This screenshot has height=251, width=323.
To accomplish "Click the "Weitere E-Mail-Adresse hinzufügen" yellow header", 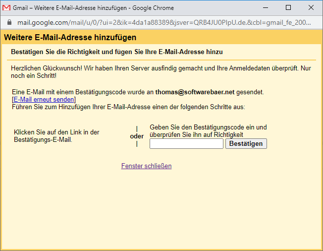I will pos(70,38).
